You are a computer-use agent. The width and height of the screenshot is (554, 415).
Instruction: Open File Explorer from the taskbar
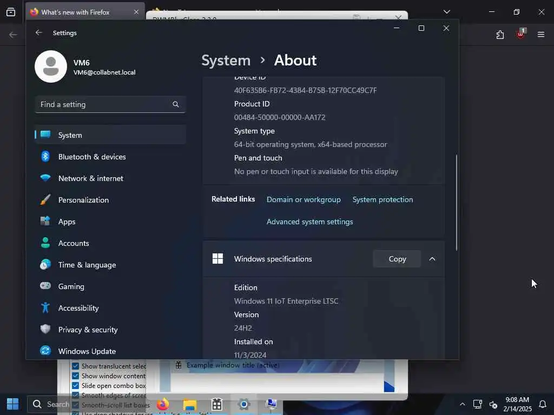[x=190, y=404]
